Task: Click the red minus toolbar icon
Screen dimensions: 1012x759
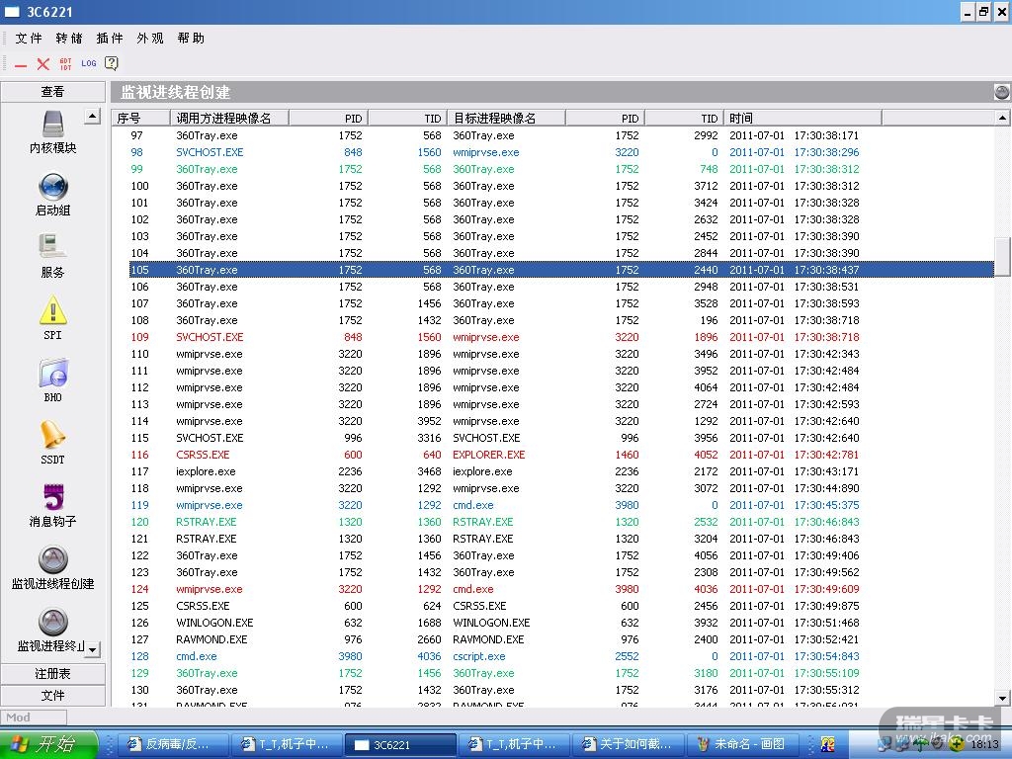Action: click(x=21, y=64)
